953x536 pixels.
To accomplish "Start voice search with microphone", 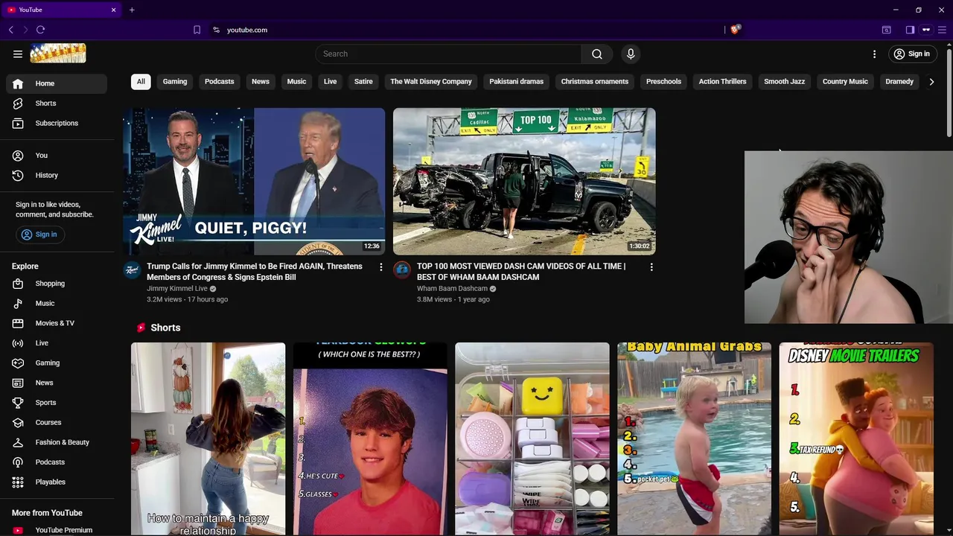I will coord(631,54).
